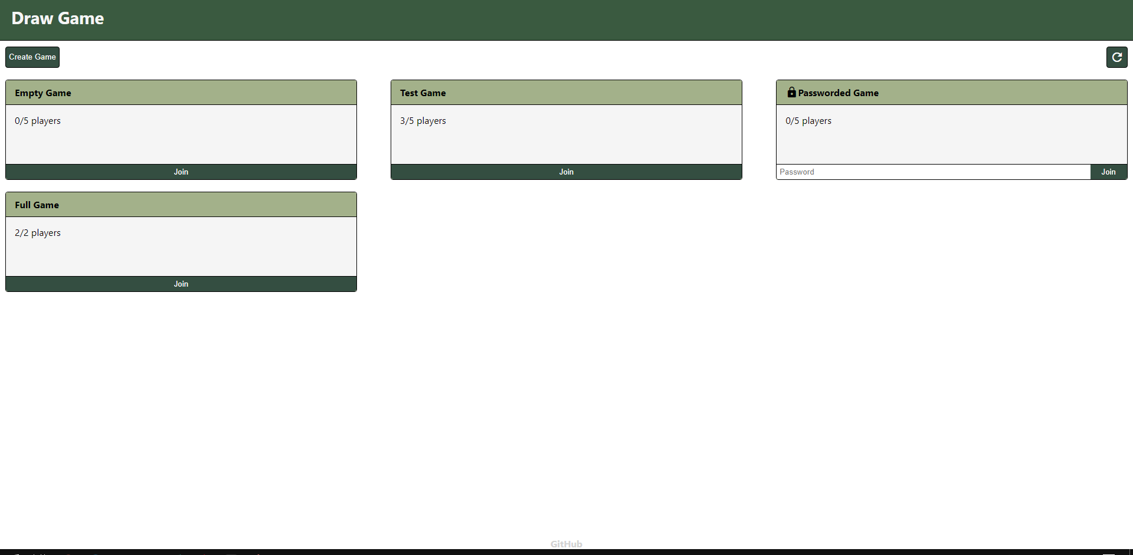1133x555 pixels.
Task: Click the 3/5 players text
Action: tap(423, 121)
